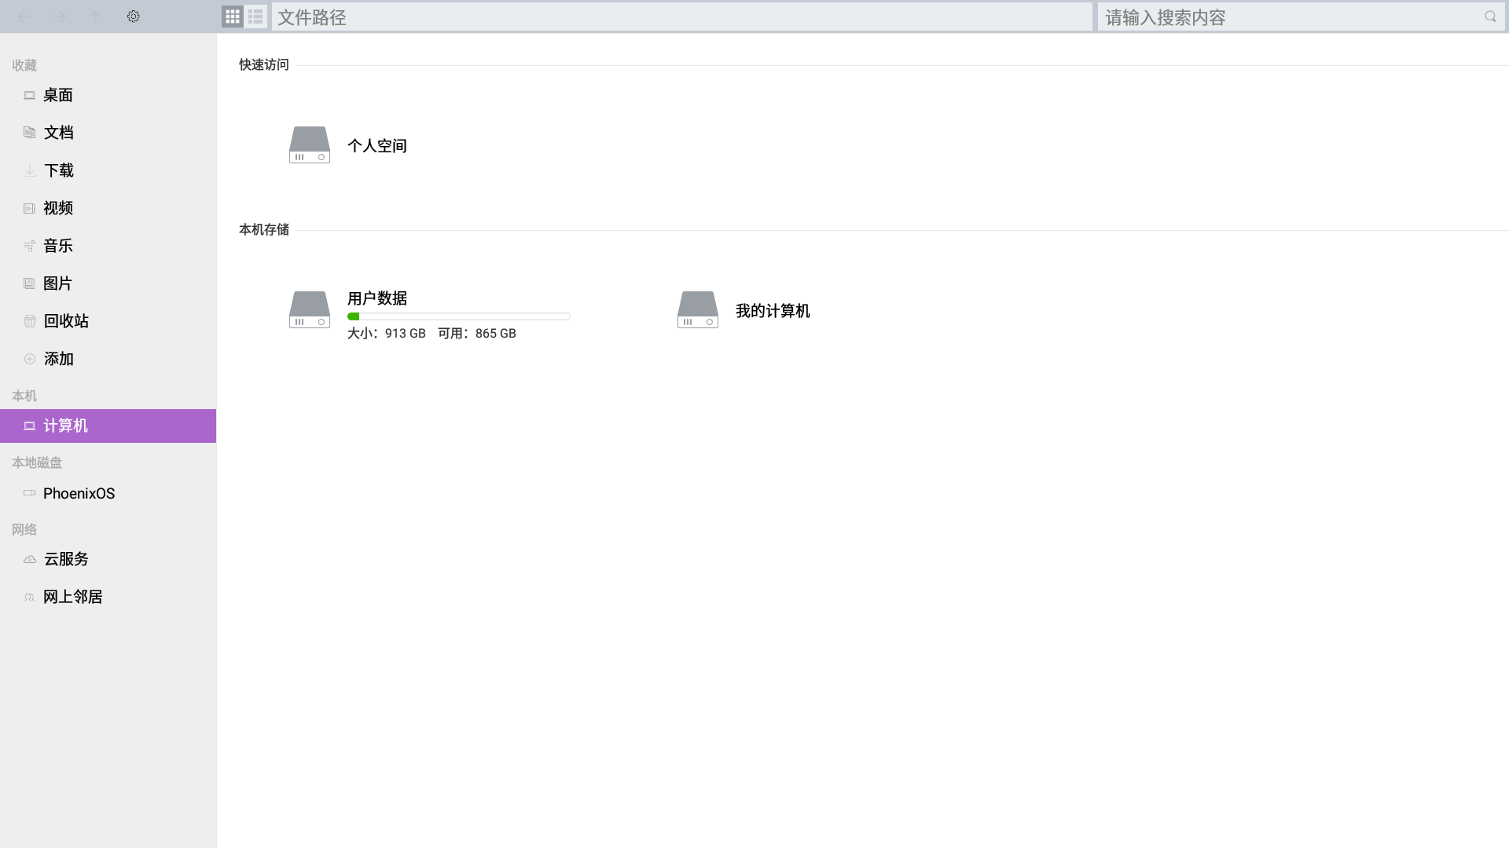Viewport: 1509px width, 848px height.
Task: Click the 网上邻居 network icon
Action: pyautogui.click(x=29, y=597)
